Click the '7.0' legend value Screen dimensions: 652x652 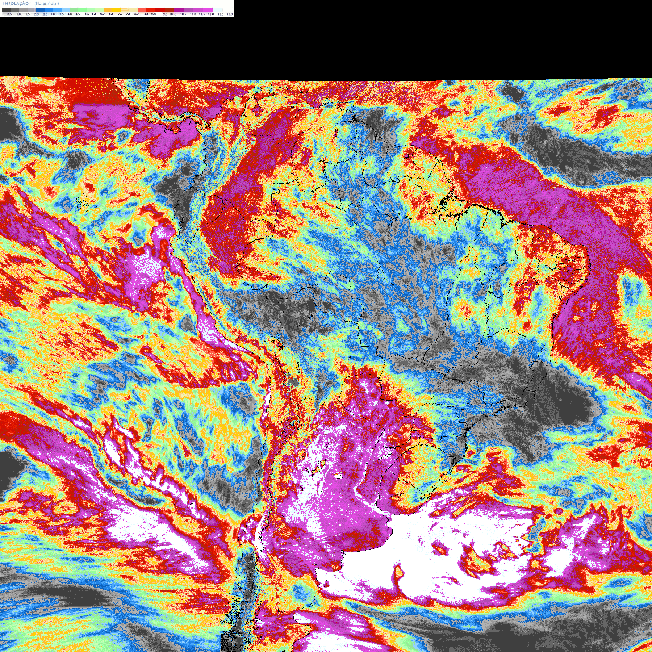pyautogui.click(x=120, y=14)
